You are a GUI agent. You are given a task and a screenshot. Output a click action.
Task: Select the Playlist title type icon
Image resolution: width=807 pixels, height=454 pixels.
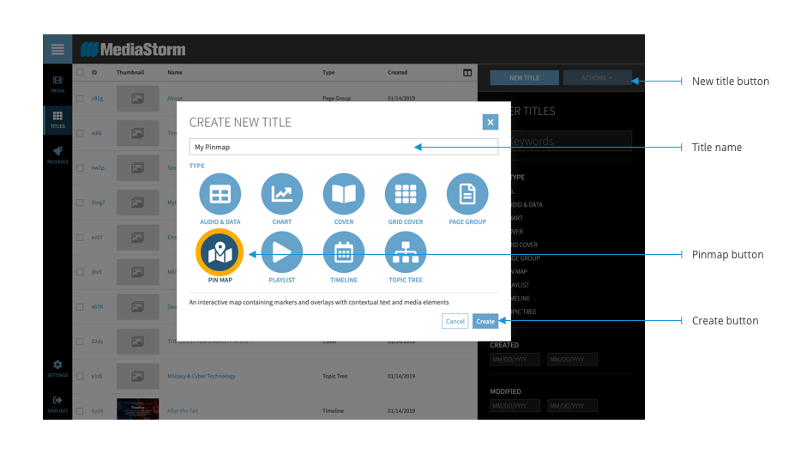click(282, 251)
